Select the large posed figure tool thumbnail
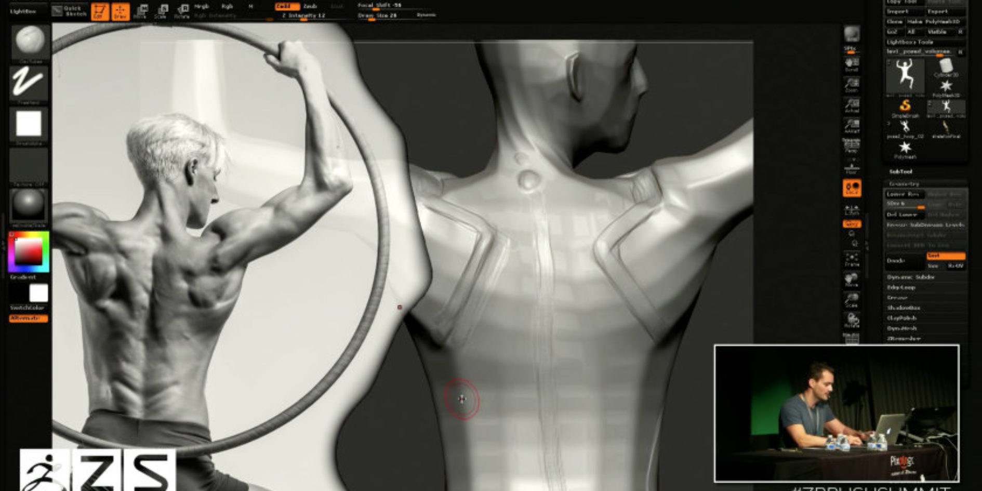Viewport: 982px width, 491px height. pos(905,77)
